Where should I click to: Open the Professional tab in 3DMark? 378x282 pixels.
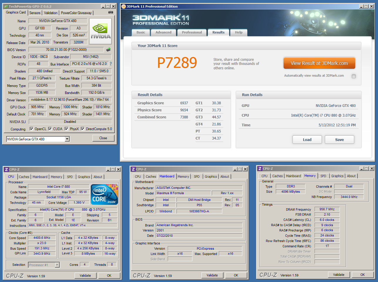pos(192,33)
